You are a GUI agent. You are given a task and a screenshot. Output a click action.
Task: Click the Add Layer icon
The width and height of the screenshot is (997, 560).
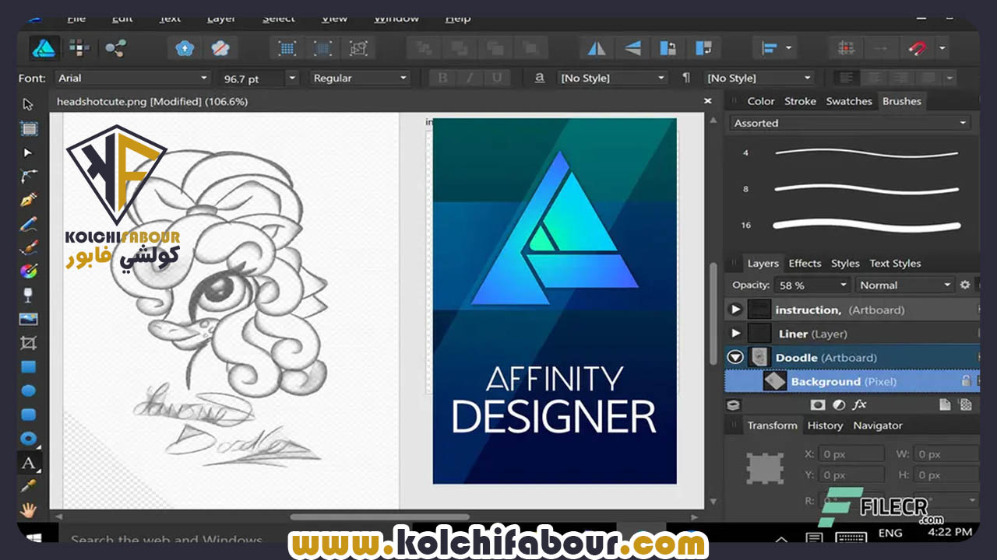tap(945, 404)
